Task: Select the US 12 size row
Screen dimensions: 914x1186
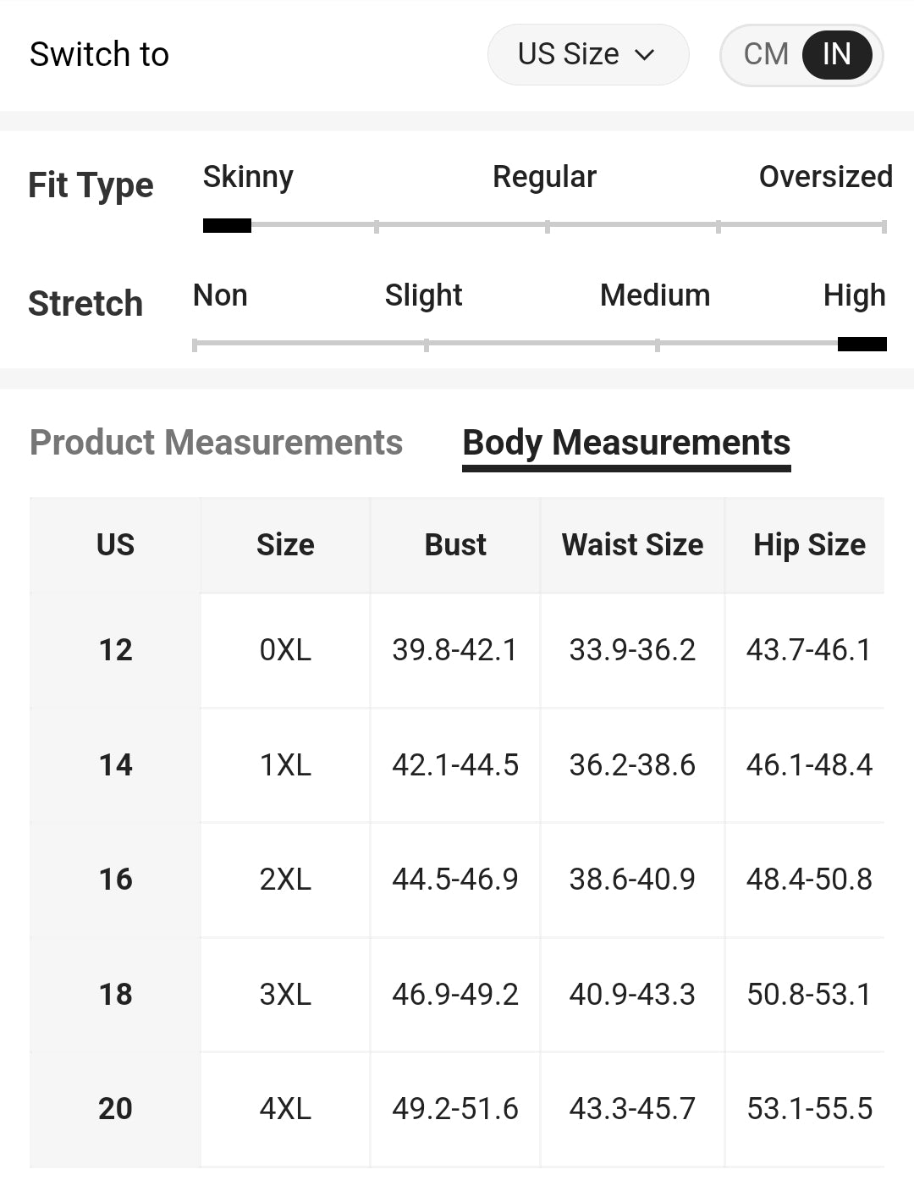Action: coord(115,650)
